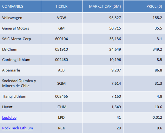165x133 pixels.
Task: Select the 349.2 price value
Action: pyautogui.click(x=157, y=49)
